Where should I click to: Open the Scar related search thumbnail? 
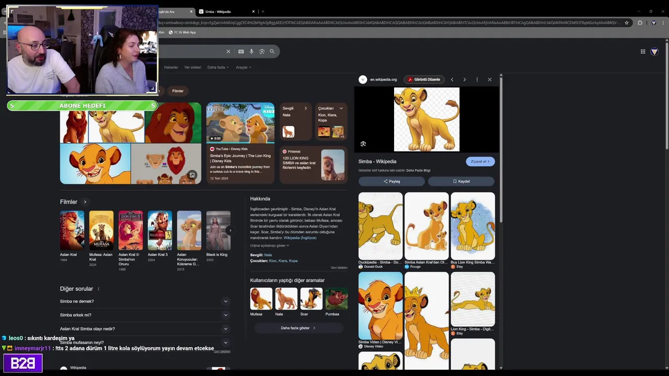(312, 299)
